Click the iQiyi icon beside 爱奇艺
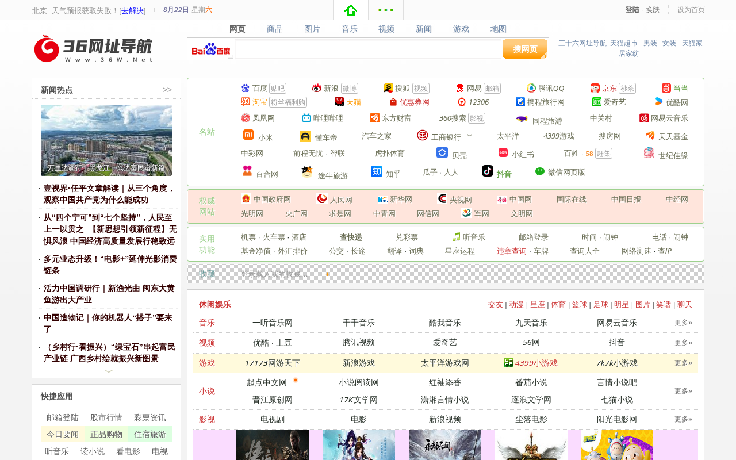This screenshot has height=460, width=736. point(597,102)
